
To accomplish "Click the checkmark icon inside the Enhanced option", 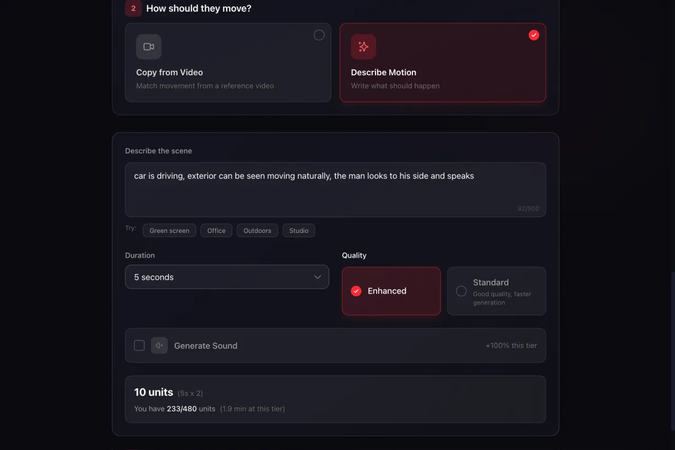I will (356, 290).
